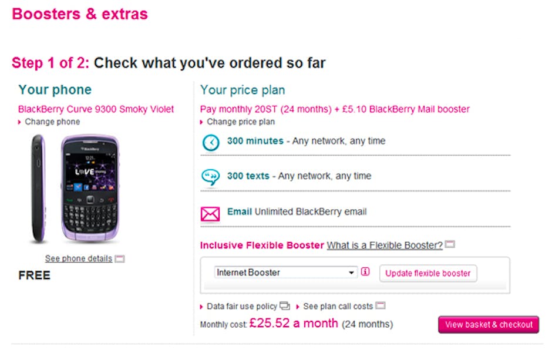The height and width of the screenshot is (353, 552).
Task: Click the pink envelope email icon
Action: pyautogui.click(x=210, y=213)
